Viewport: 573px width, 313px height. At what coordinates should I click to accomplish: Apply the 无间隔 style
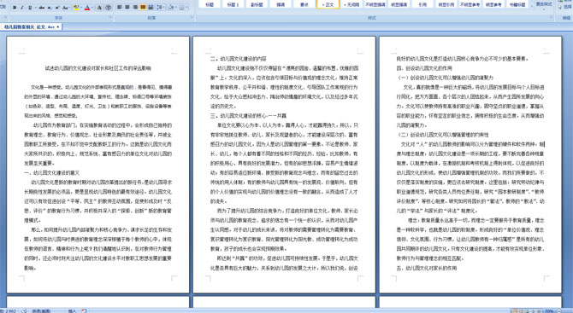pos(351,4)
